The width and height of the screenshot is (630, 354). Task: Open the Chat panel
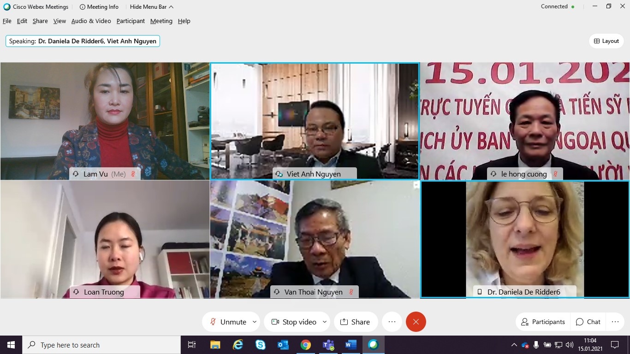[588, 322]
